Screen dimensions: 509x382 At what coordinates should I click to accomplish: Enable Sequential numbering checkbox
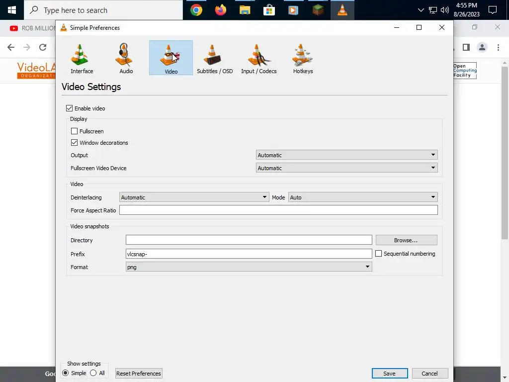378,254
